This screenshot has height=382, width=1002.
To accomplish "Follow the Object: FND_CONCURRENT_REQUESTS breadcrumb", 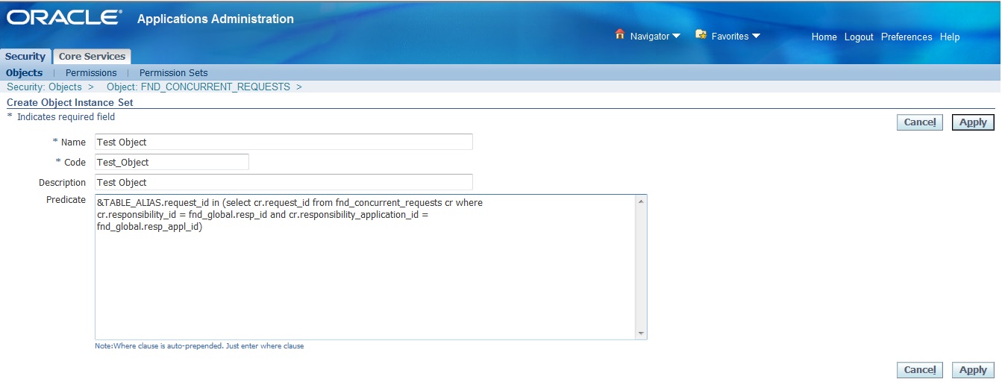I will [198, 87].
